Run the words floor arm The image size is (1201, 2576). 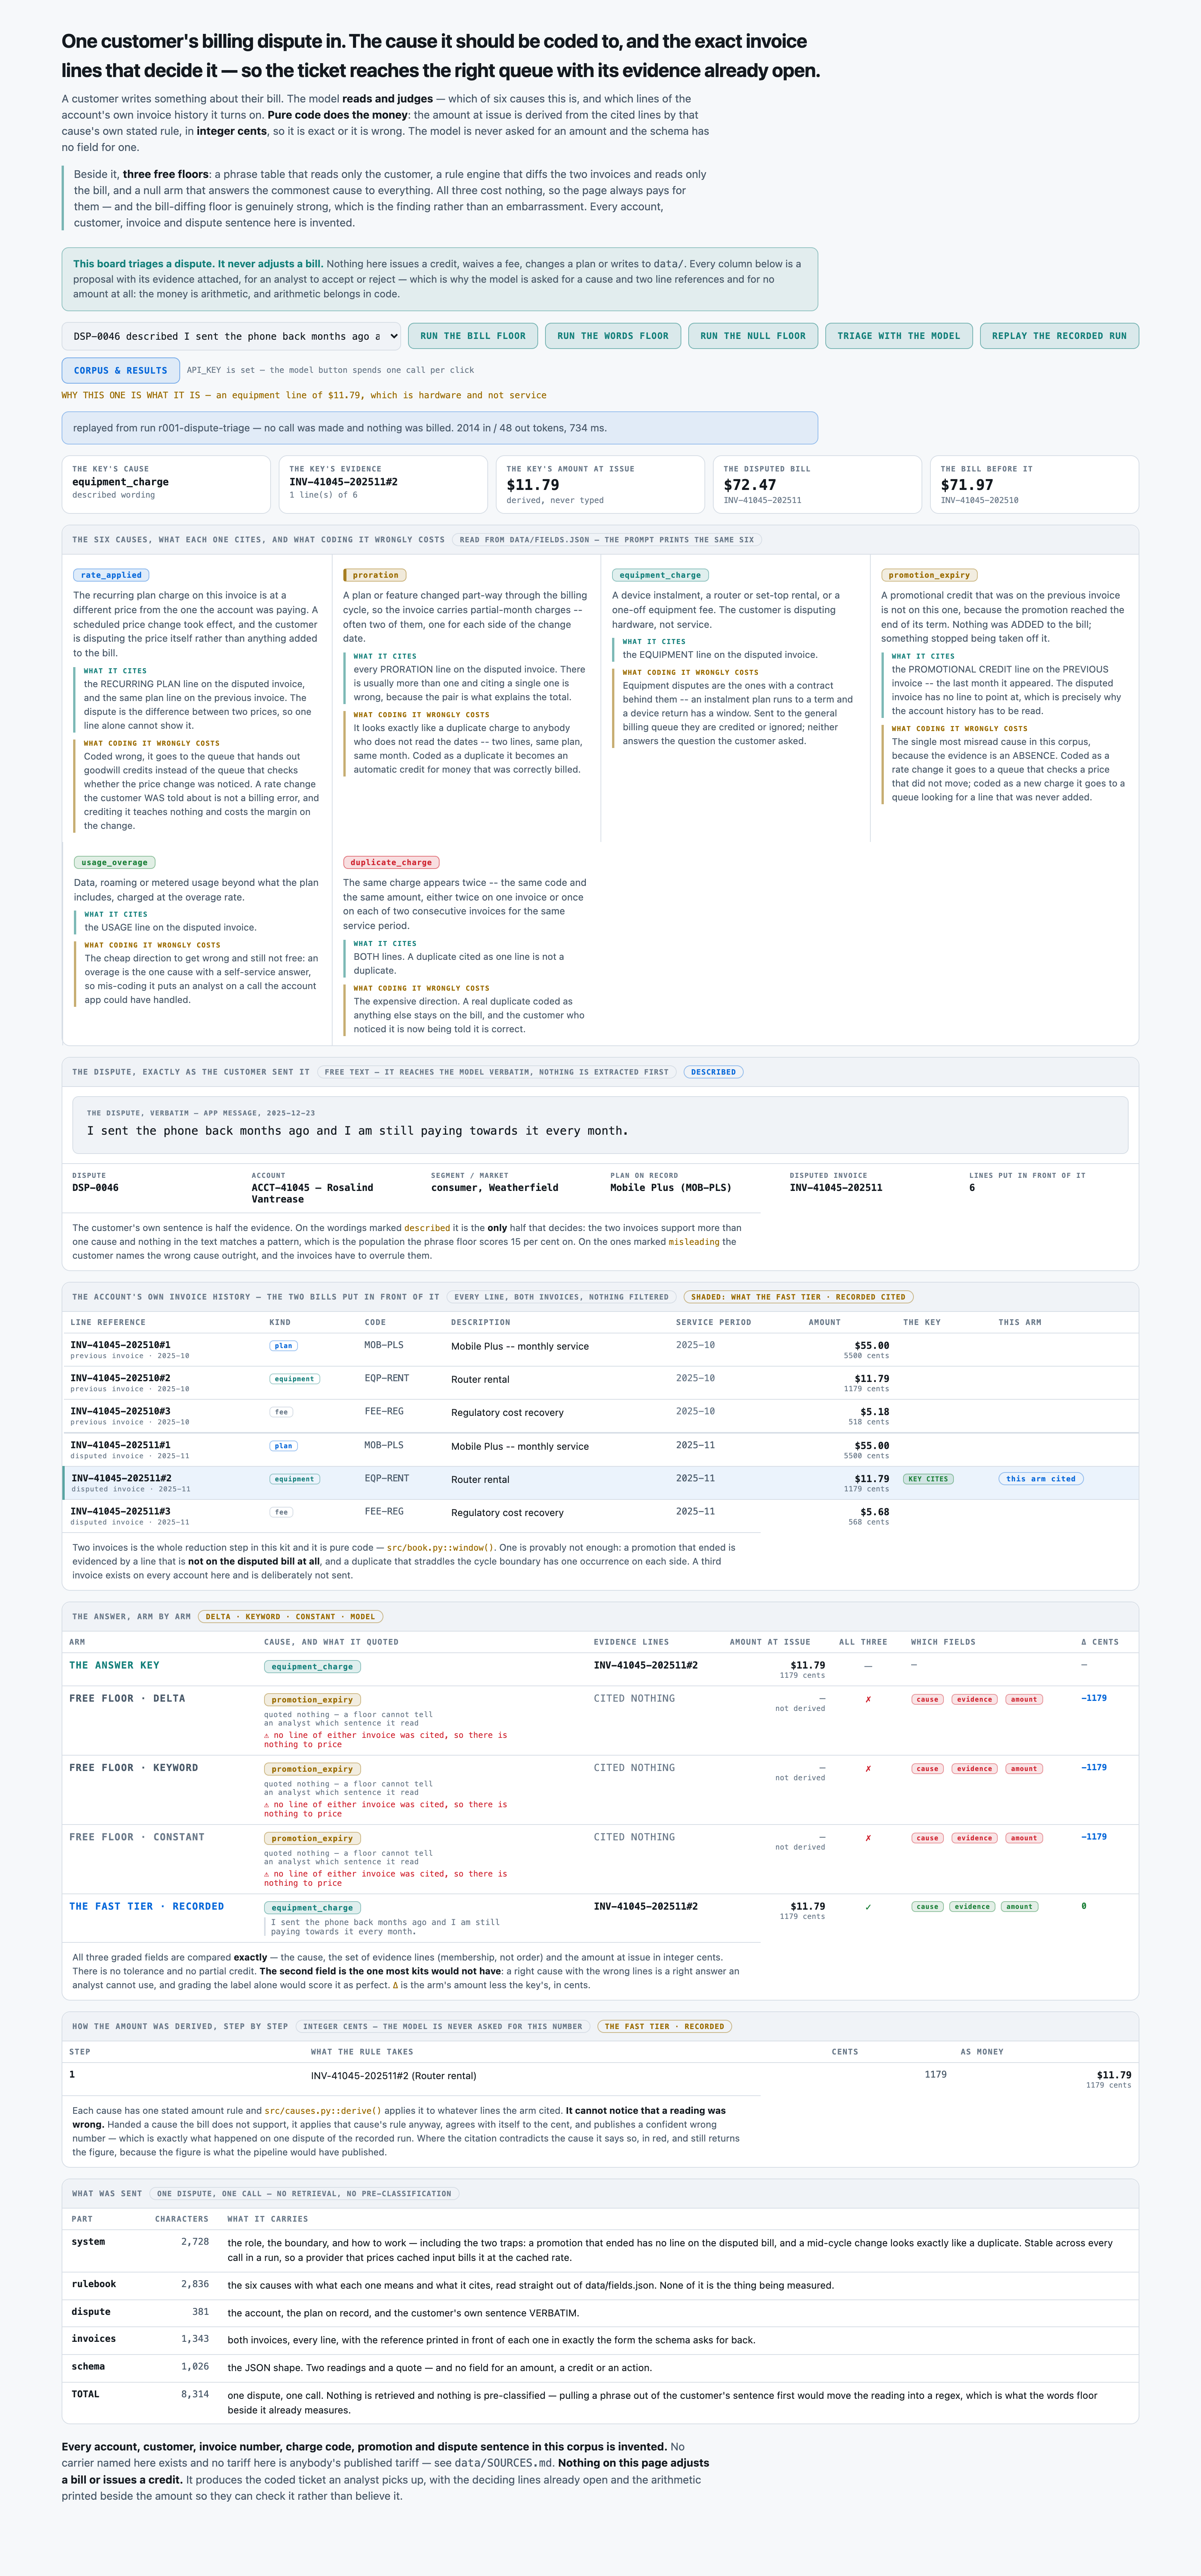pyautogui.click(x=612, y=336)
